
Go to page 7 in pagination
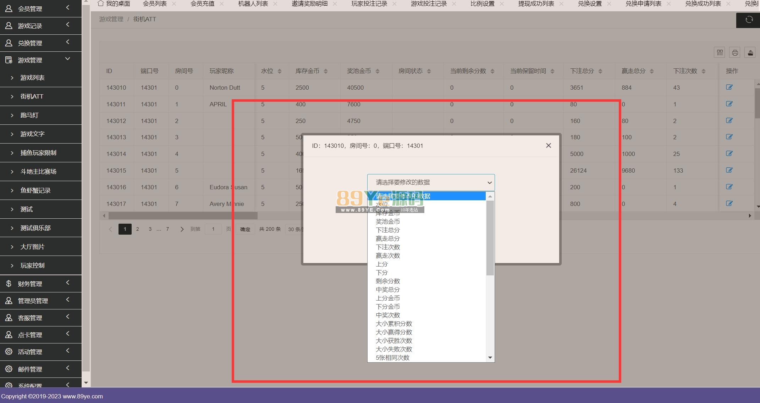pyautogui.click(x=167, y=229)
